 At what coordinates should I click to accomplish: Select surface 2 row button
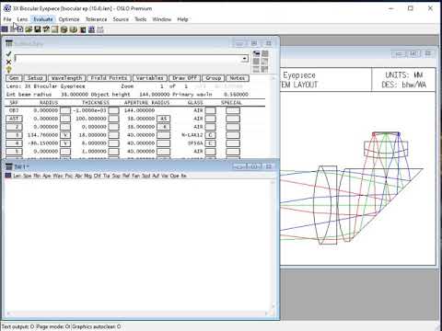point(14,127)
